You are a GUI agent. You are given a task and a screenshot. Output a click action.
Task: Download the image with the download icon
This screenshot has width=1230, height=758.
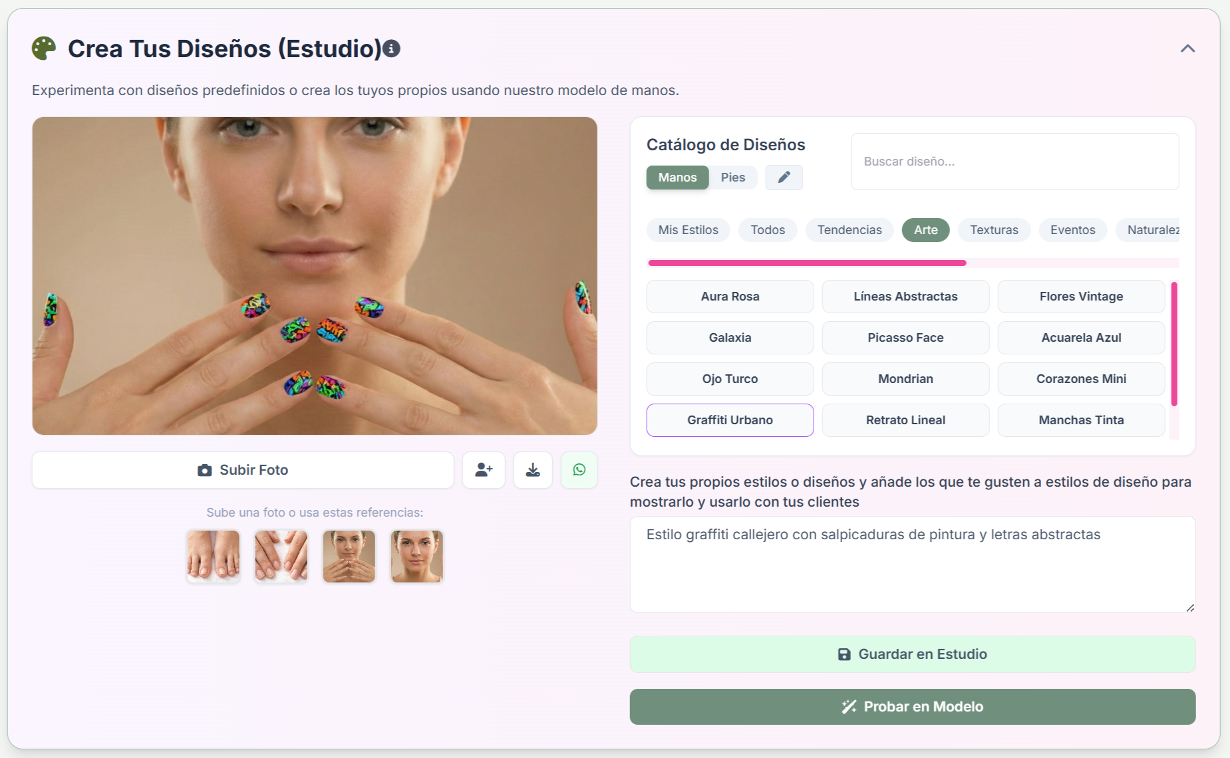[x=533, y=470]
